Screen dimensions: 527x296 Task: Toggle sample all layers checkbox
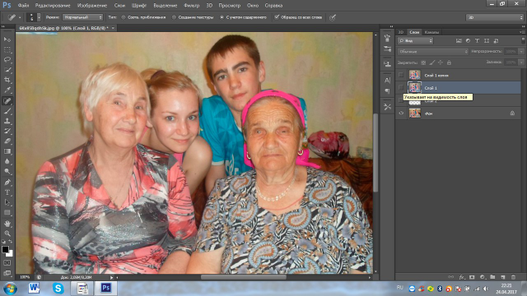pyautogui.click(x=277, y=17)
